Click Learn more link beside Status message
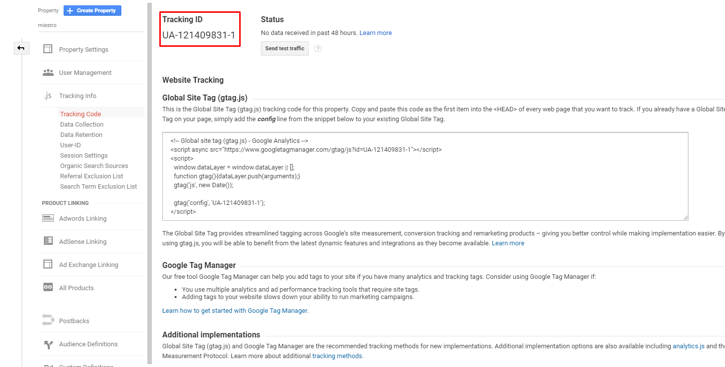This screenshot has height=367, width=725. [x=376, y=33]
